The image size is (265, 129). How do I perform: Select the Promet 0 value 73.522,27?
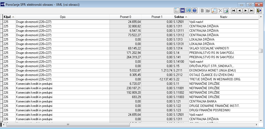pyautogui.click(x=125, y=35)
